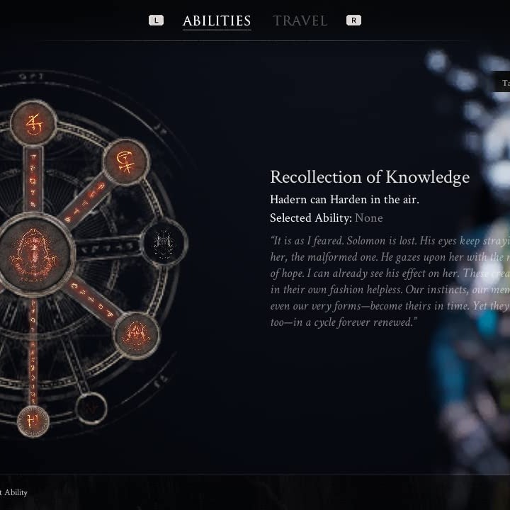Screen dimensions: 510x510
Task: Select the bottom-left glowing rune ability node
Action: coord(33,421)
